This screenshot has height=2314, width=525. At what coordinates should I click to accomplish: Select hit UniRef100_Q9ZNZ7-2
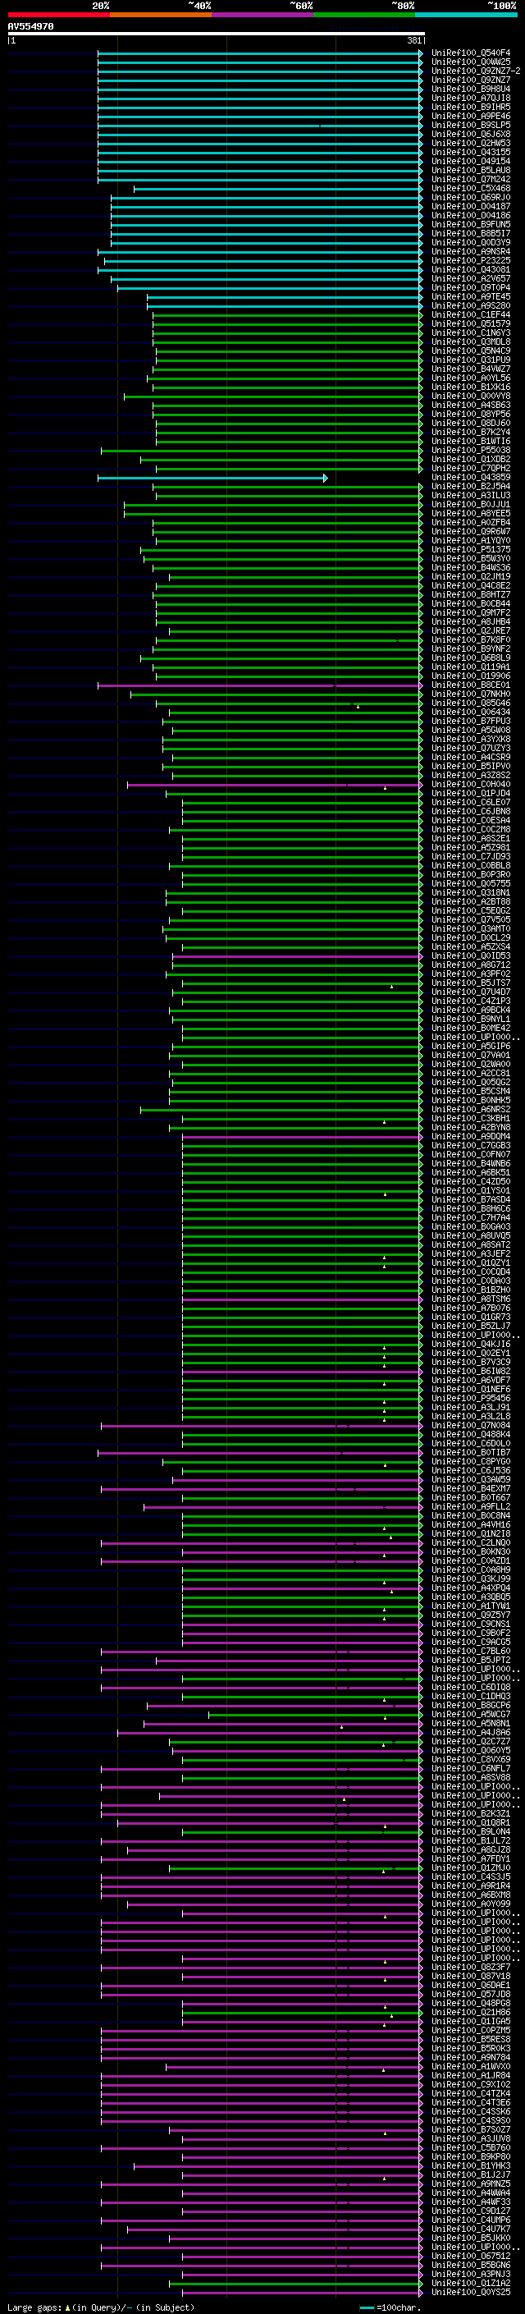pyautogui.click(x=476, y=71)
